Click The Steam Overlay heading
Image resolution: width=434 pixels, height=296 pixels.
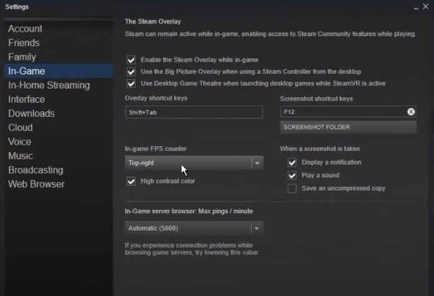pyautogui.click(x=153, y=22)
